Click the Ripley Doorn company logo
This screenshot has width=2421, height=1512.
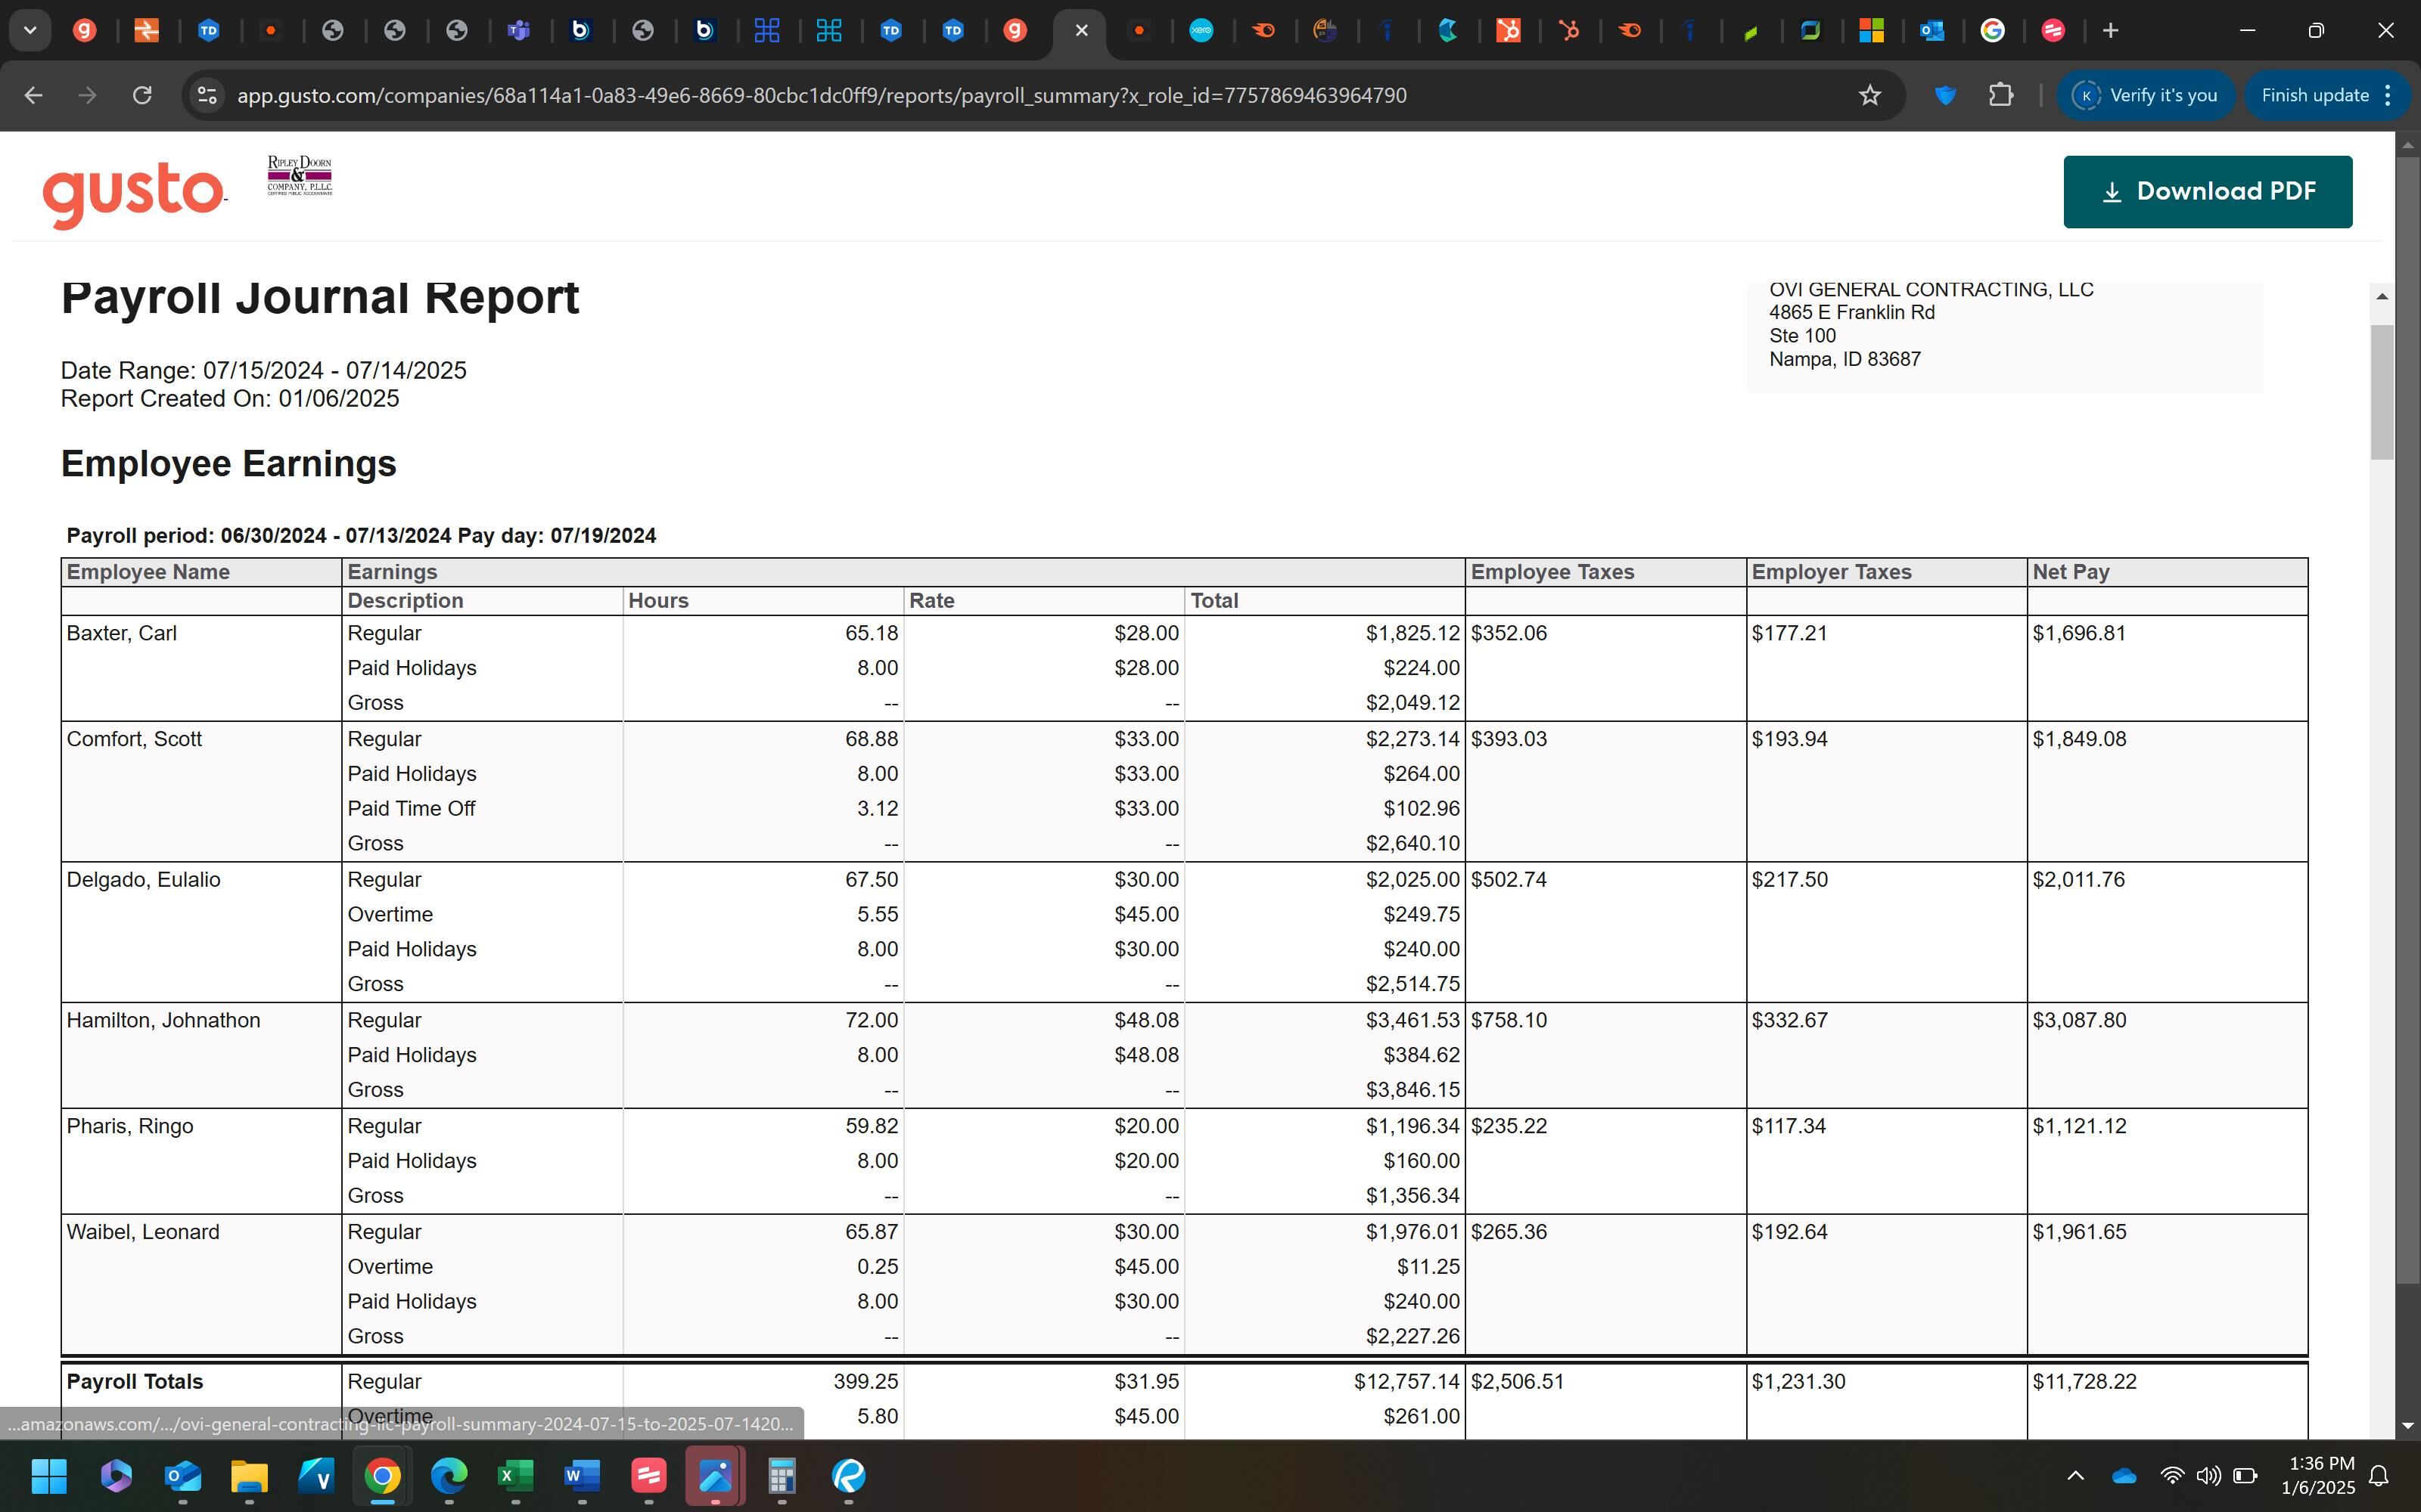click(x=299, y=176)
